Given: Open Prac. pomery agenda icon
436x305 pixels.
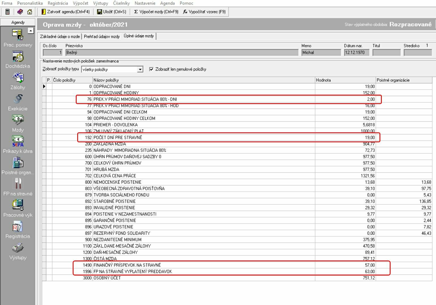Looking at the screenshot, I should click(18, 35).
